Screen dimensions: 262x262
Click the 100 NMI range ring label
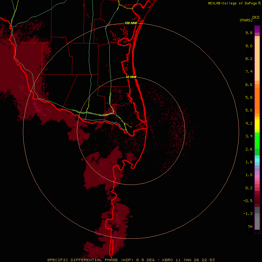pos(131,23)
